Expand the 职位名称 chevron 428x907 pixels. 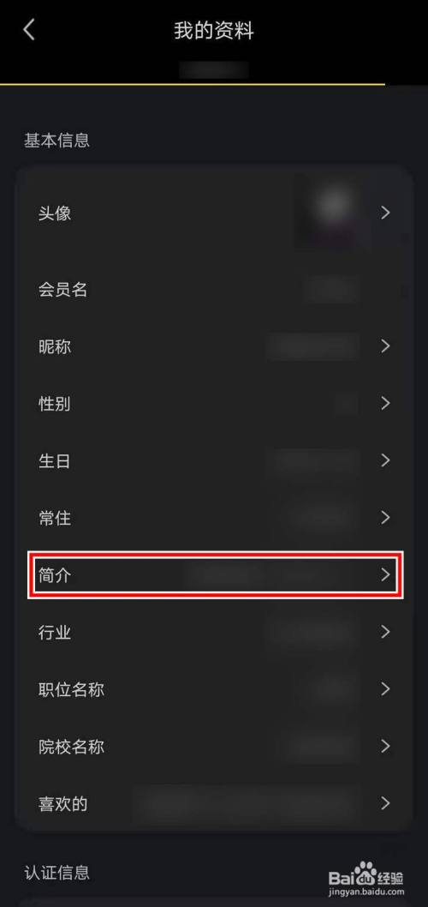click(386, 689)
